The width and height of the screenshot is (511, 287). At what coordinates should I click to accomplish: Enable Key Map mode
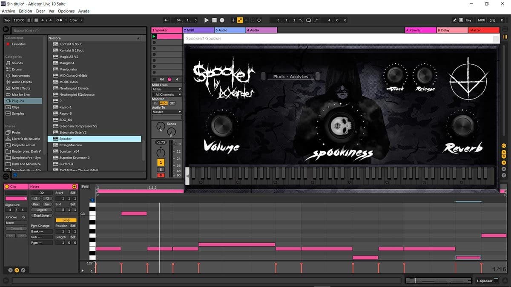pyautogui.click(x=468, y=20)
